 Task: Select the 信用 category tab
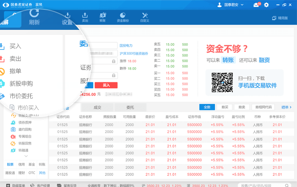click(21, 164)
